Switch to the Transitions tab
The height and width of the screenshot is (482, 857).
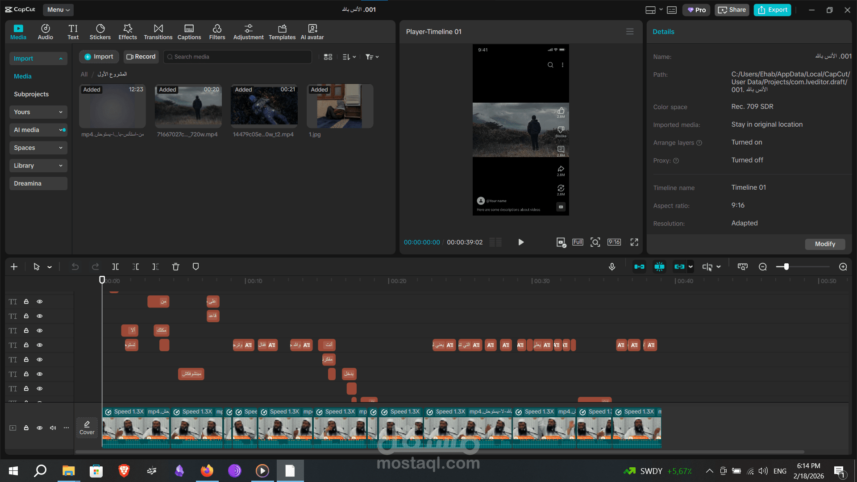point(158,32)
